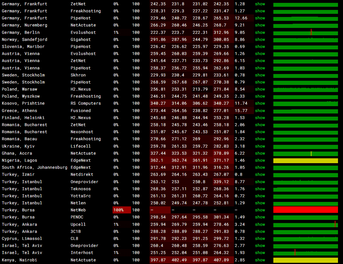Open the show link for Germany Frankfurt ZetNet

(260, 4)
